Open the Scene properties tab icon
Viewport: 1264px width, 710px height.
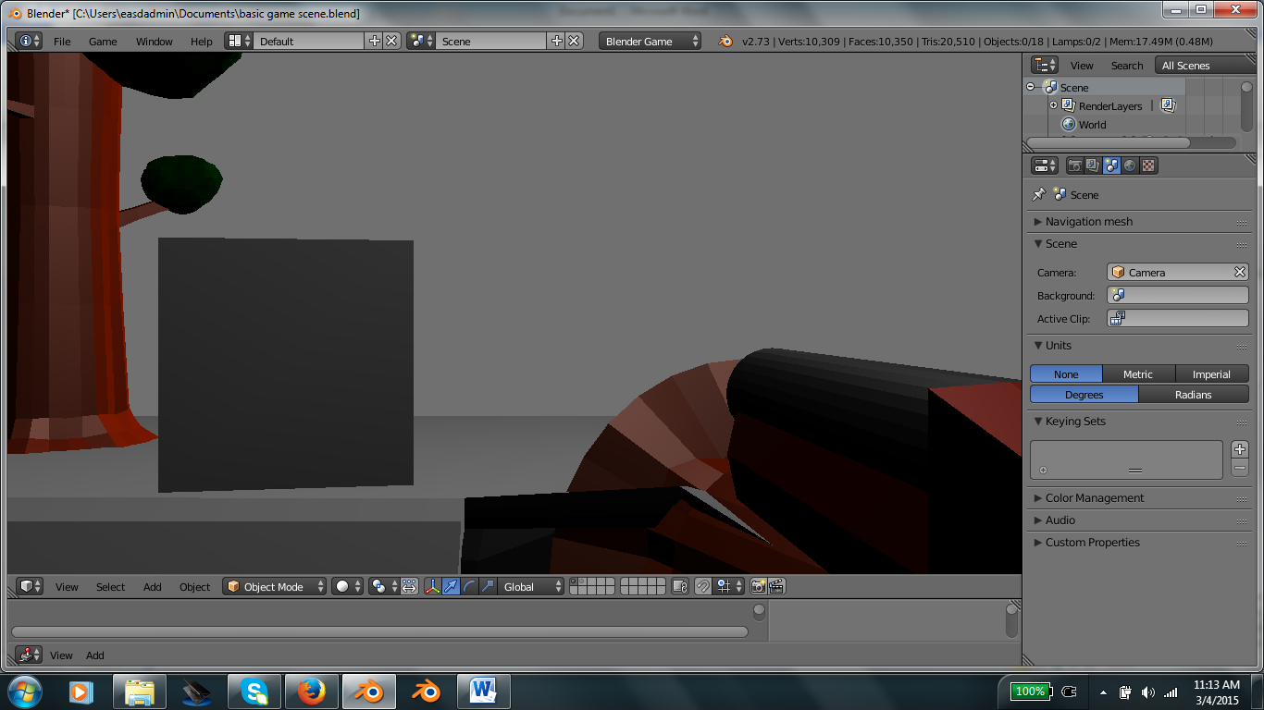click(x=1111, y=165)
